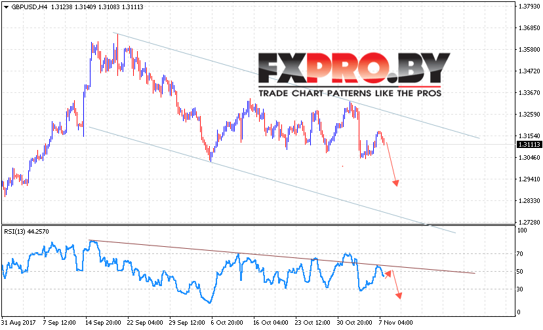The image size is (543, 330).
Task: Click the RSI scale level 100
Action: [521, 230]
